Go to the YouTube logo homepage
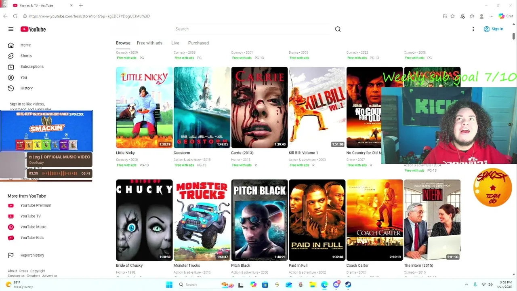This screenshot has width=517, height=291. [33, 29]
